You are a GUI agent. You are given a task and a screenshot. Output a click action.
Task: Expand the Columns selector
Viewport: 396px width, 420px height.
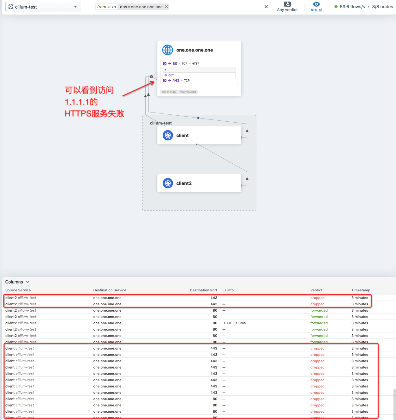click(17, 282)
